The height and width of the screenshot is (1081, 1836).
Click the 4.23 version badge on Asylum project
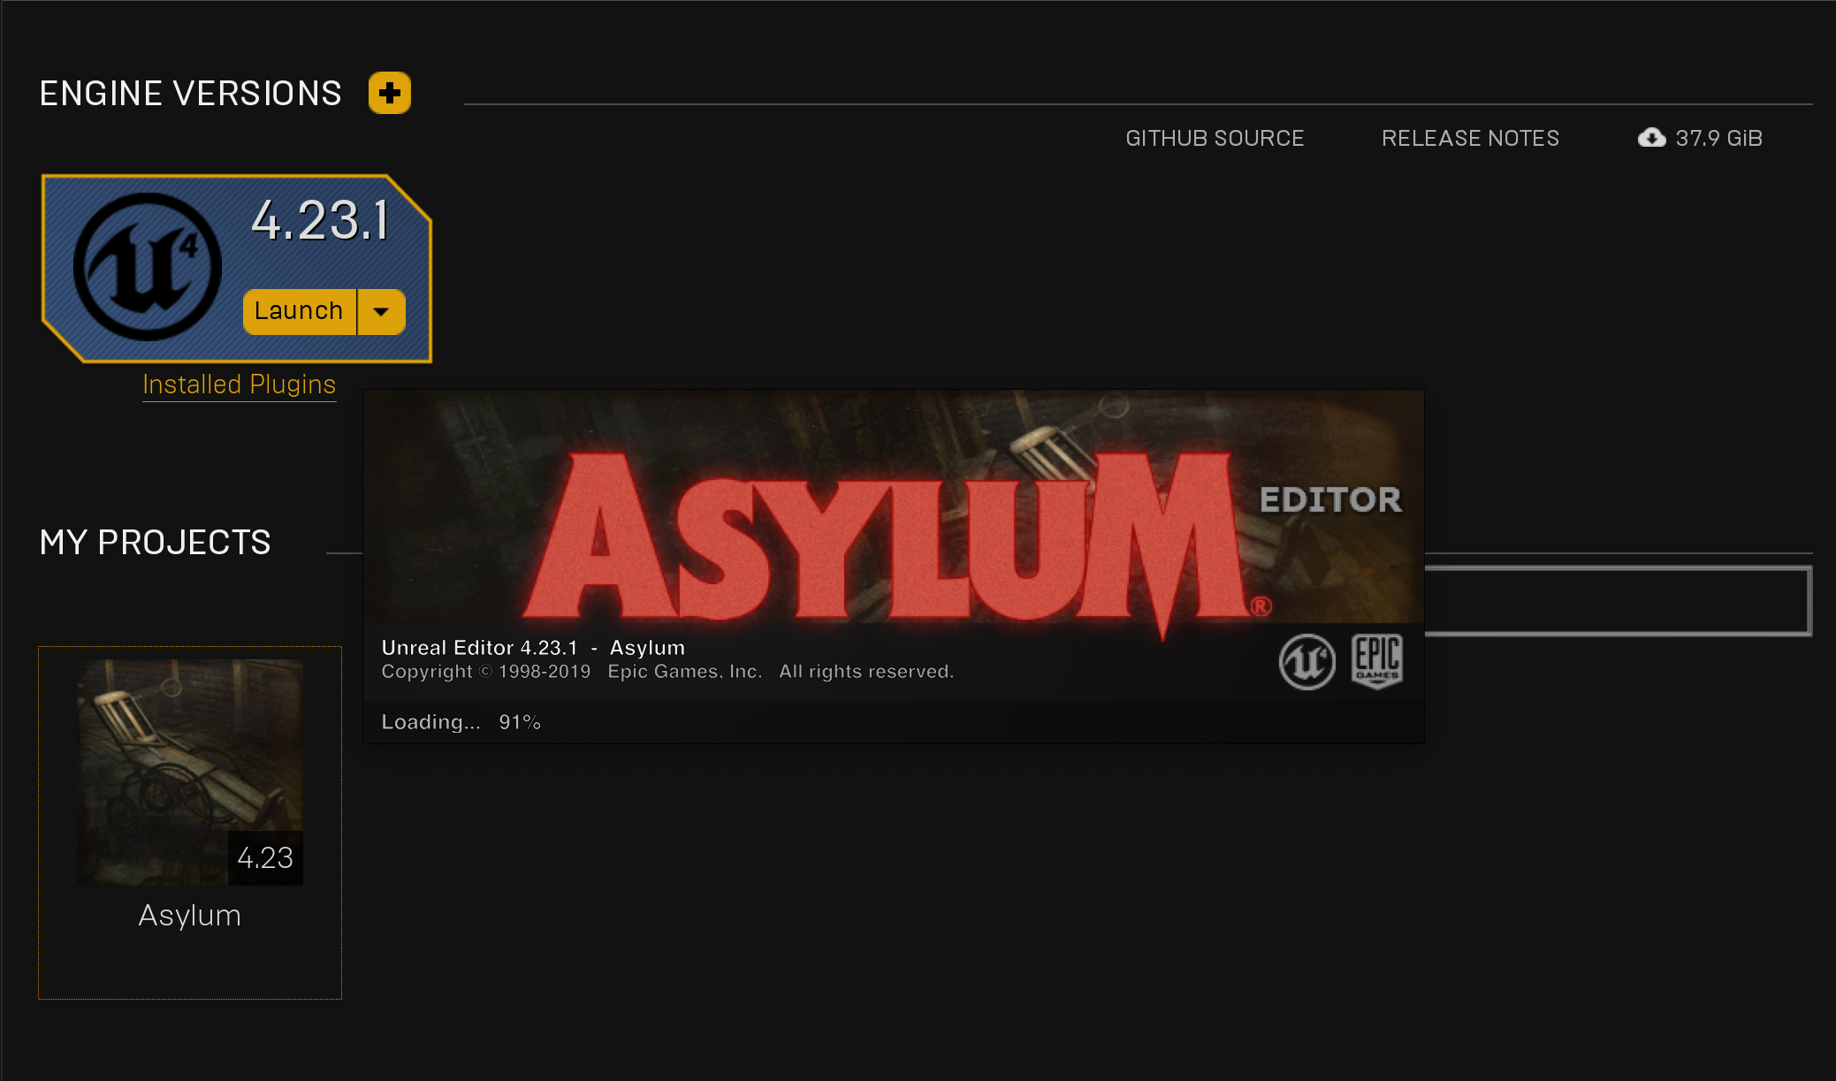(265, 857)
